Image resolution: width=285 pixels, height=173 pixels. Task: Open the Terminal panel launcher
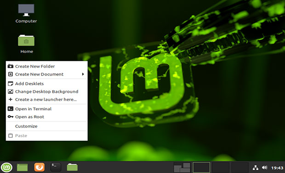(x=56, y=167)
